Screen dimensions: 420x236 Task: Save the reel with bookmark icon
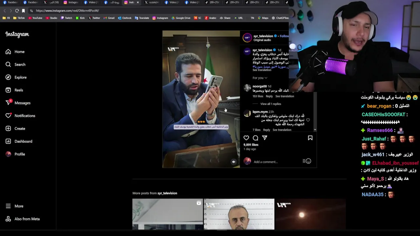(310, 138)
